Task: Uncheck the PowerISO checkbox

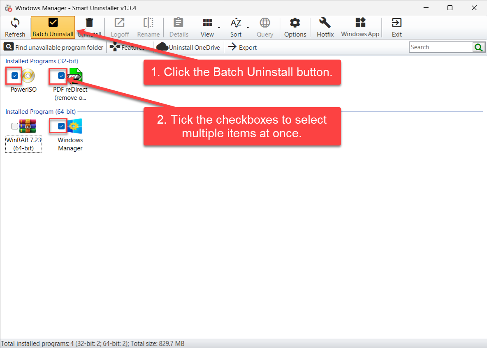Action: [14, 76]
